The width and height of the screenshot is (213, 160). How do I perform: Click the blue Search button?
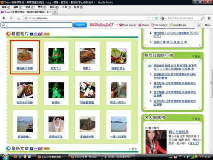pos(80,25)
